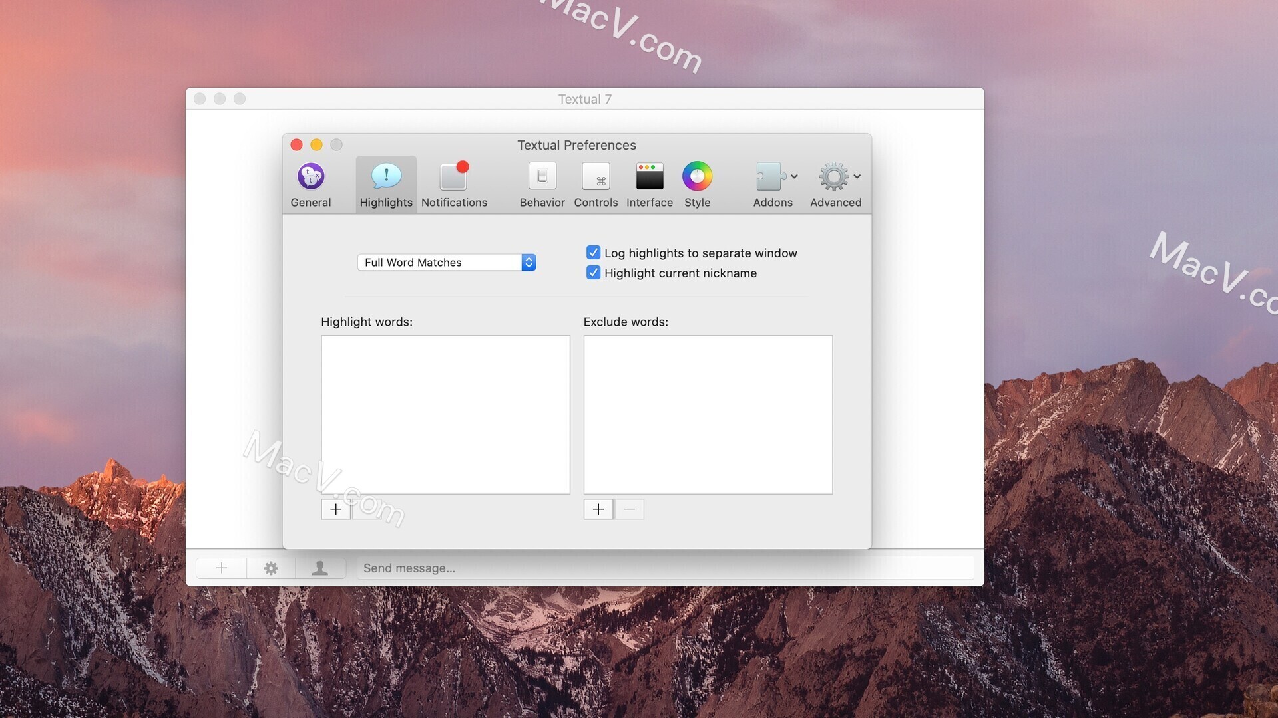The width and height of the screenshot is (1278, 718).
Task: Add a new highlight word
Action: pyautogui.click(x=335, y=509)
